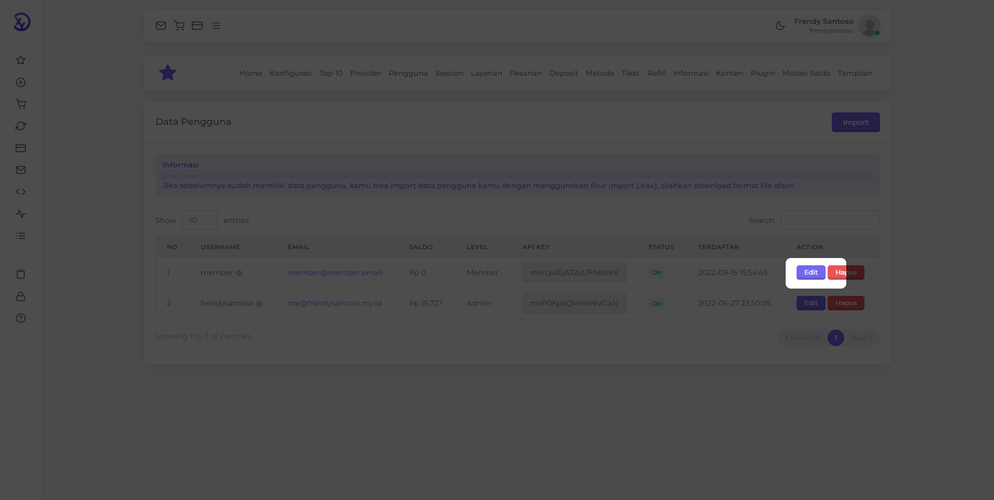Click member's API key field
Image resolution: width=994 pixels, height=500 pixels.
pyautogui.click(x=574, y=273)
